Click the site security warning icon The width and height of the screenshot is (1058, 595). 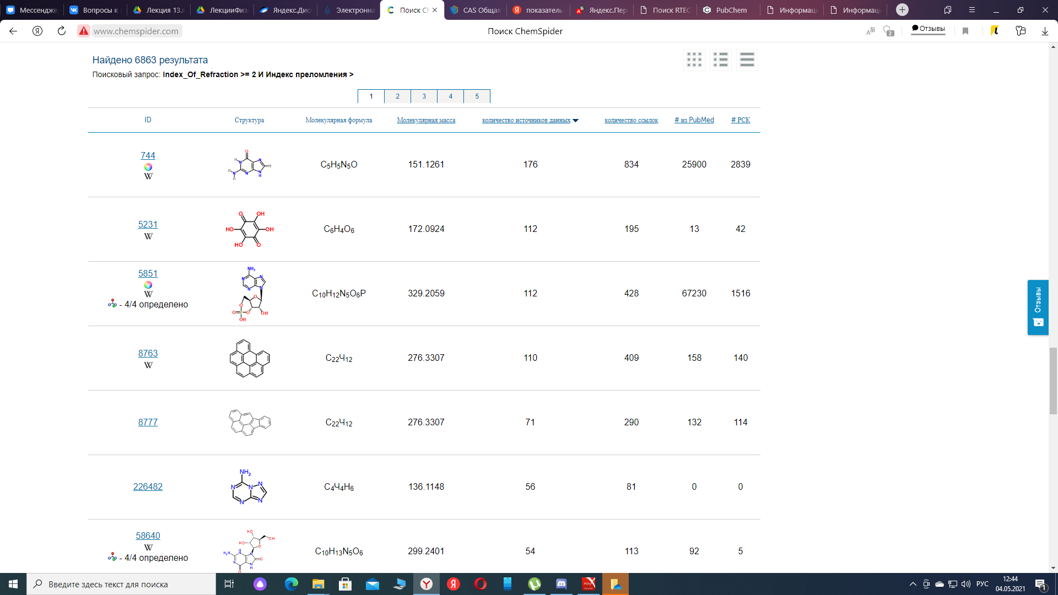click(x=84, y=31)
